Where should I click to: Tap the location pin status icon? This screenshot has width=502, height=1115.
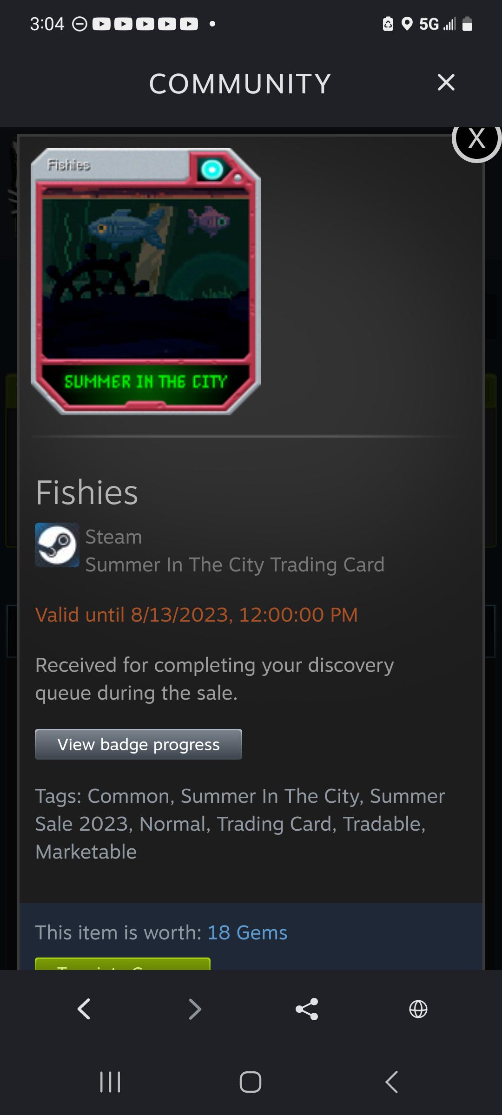tap(407, 24)
